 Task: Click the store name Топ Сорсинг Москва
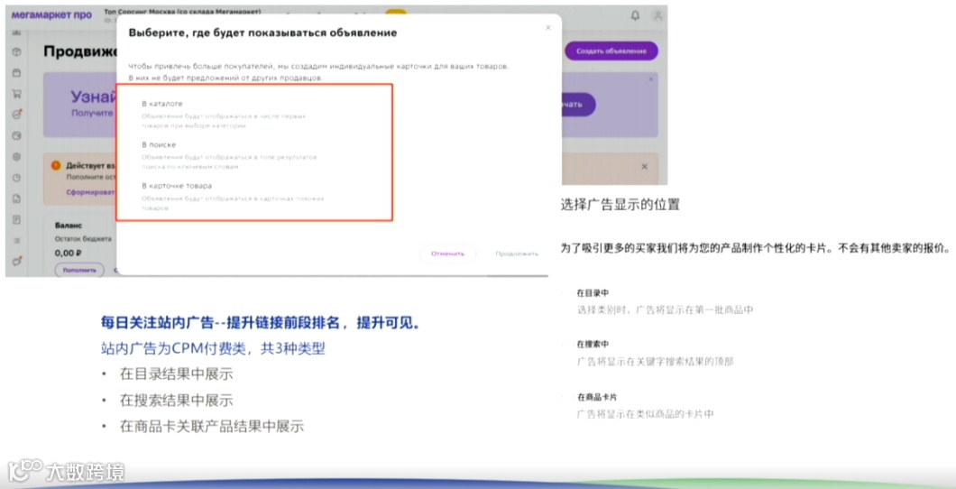(182, 12)
